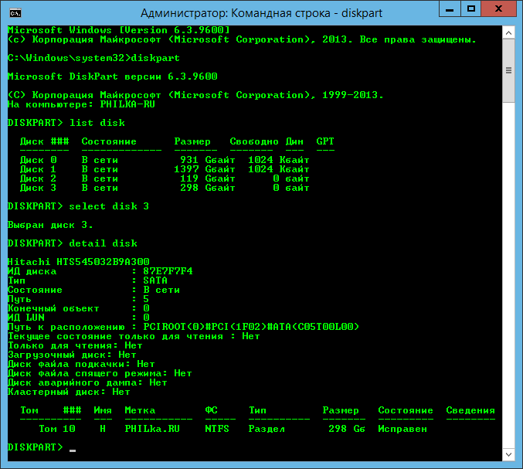
Task: Click the 'Кластерный диск: Нет' line
Action: click(69, 392)
